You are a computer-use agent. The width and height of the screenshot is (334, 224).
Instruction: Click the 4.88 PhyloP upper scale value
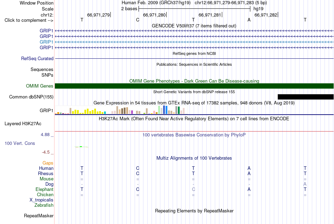coord(45,135)
